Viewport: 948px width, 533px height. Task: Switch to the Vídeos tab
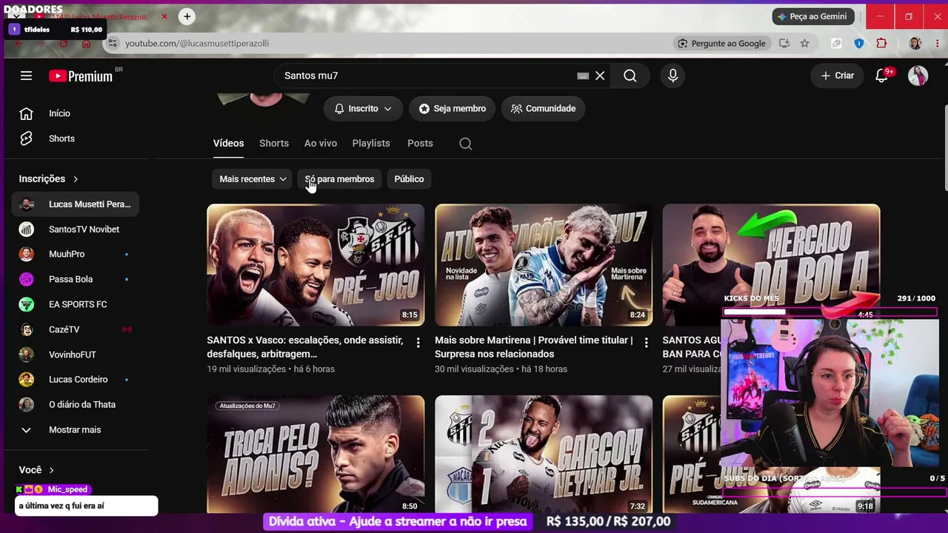(x=228, y=144)
